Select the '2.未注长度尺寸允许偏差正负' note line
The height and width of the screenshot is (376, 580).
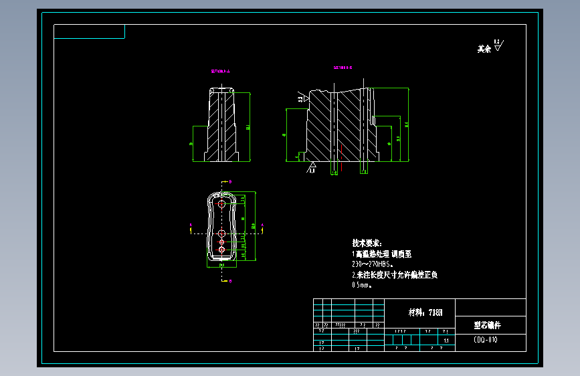[395, 274]
